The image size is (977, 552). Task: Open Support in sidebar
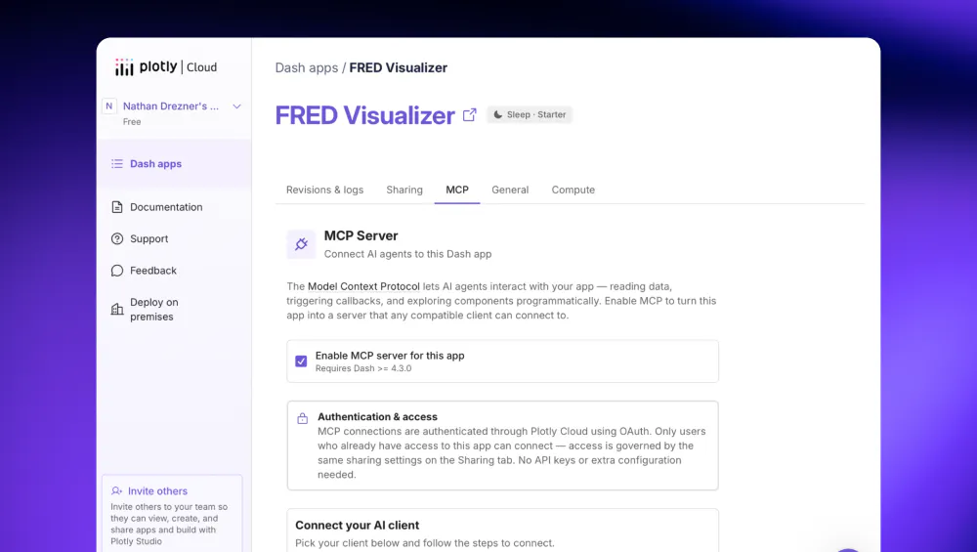[149, 238]
